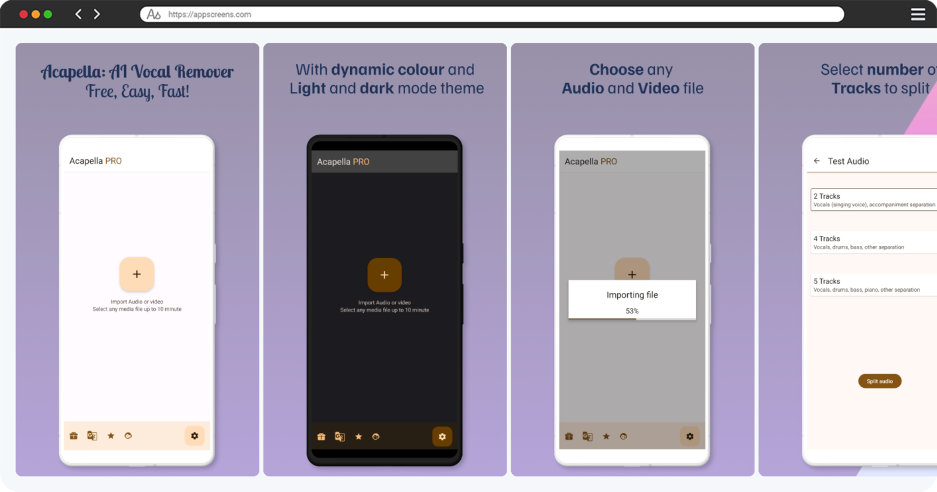
Task: Click Acapella PRO title in the dark-mode phone
Action: pos(343,162)
